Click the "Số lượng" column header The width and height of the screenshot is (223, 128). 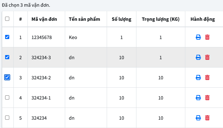click(121, 19)
